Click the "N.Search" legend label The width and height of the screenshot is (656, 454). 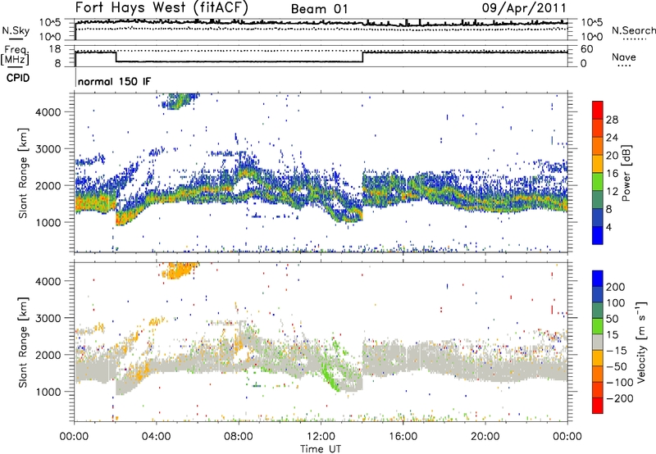[633, 30]
